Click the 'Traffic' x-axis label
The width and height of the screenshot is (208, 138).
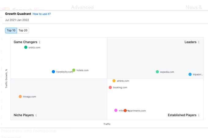tap(107, 124)
